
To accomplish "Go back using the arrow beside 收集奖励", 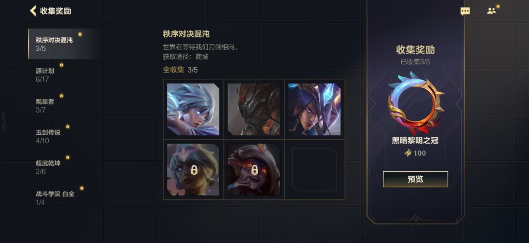I will tap(33, 11).
